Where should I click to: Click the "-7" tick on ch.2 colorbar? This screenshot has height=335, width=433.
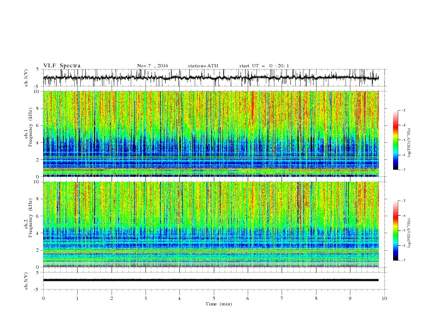pos(403,261)
